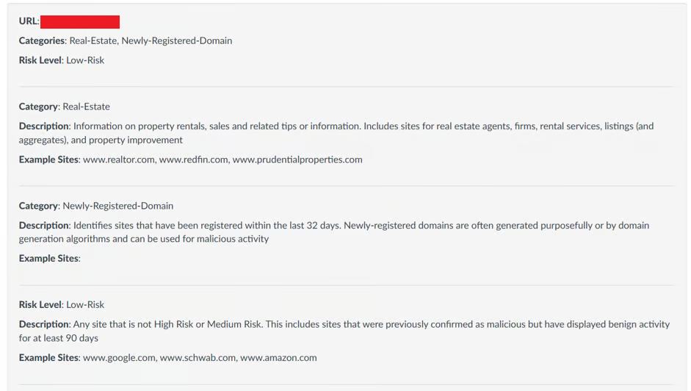Open the www.redfin.com example site

(193, 159)
